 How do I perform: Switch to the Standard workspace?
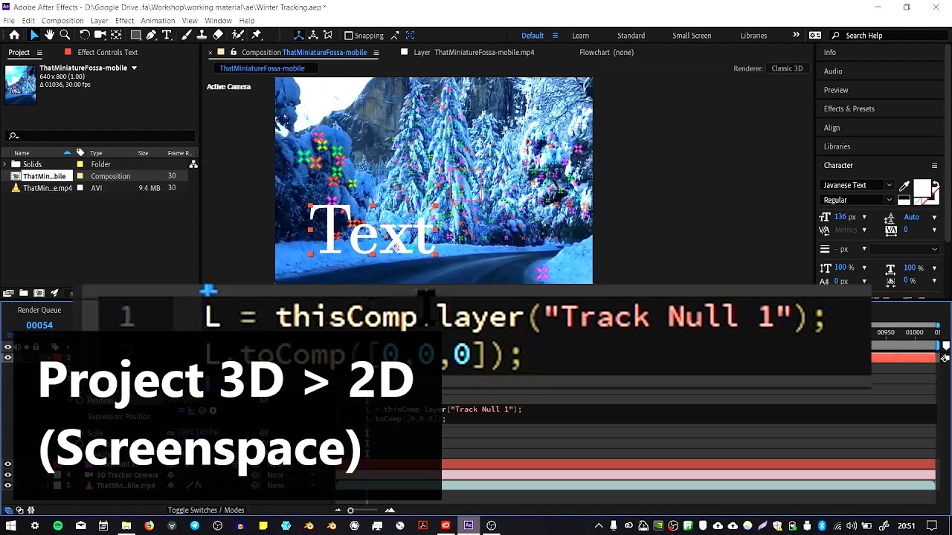[x=631, y=35]
